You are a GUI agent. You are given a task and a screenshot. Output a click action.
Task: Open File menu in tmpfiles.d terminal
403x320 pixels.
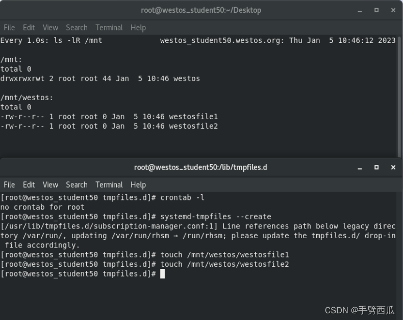[x=9, y=185]
